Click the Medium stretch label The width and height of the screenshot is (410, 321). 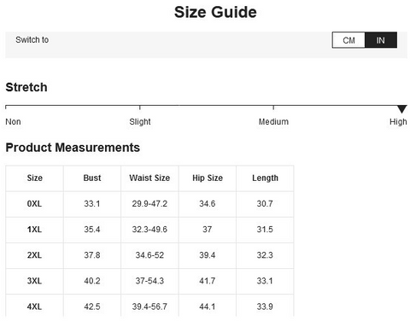273,122
